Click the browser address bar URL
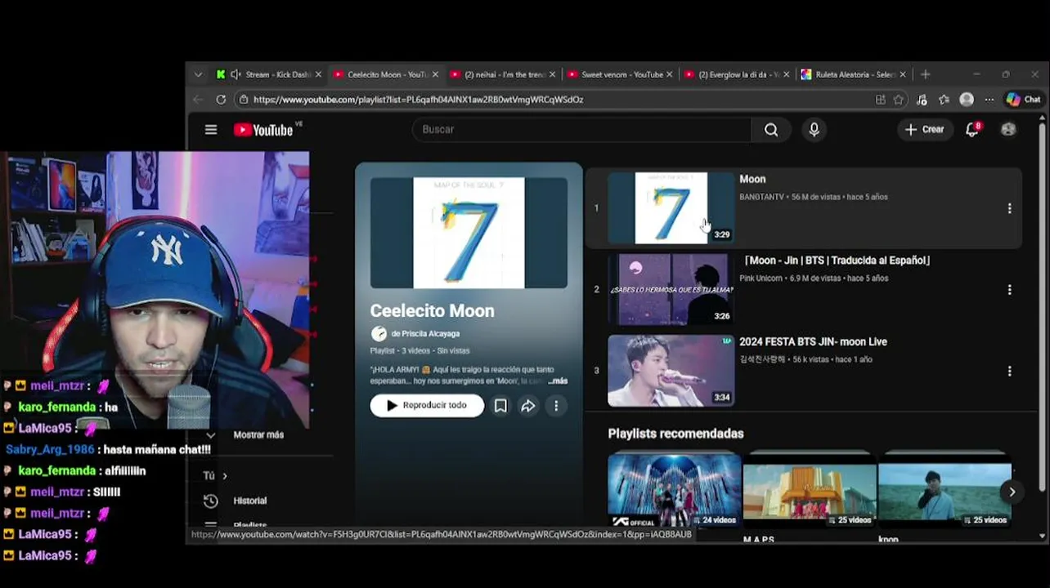 418,100
